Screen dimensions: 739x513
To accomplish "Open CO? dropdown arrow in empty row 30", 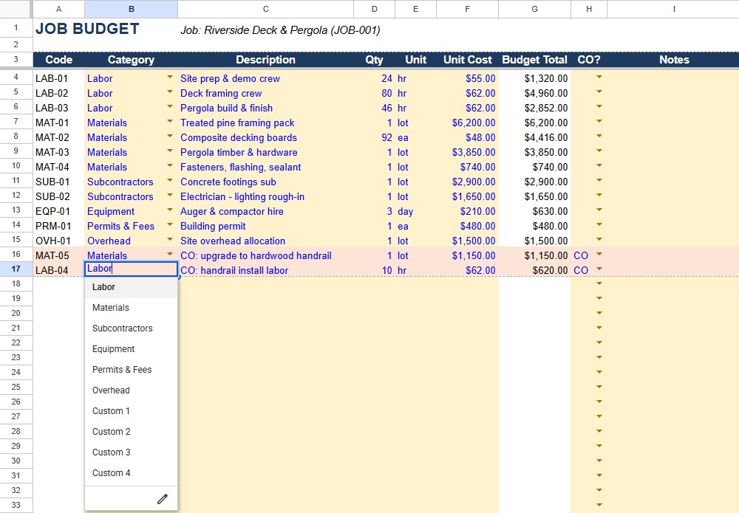I will [599, 461].
